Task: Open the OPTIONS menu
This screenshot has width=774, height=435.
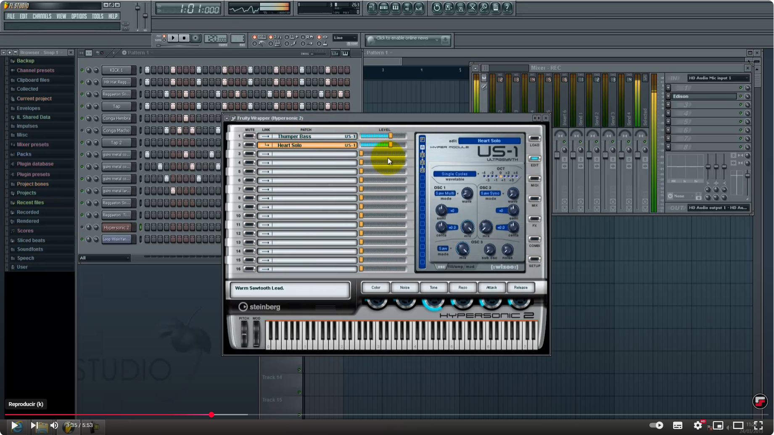Action: tap(79, 16)
